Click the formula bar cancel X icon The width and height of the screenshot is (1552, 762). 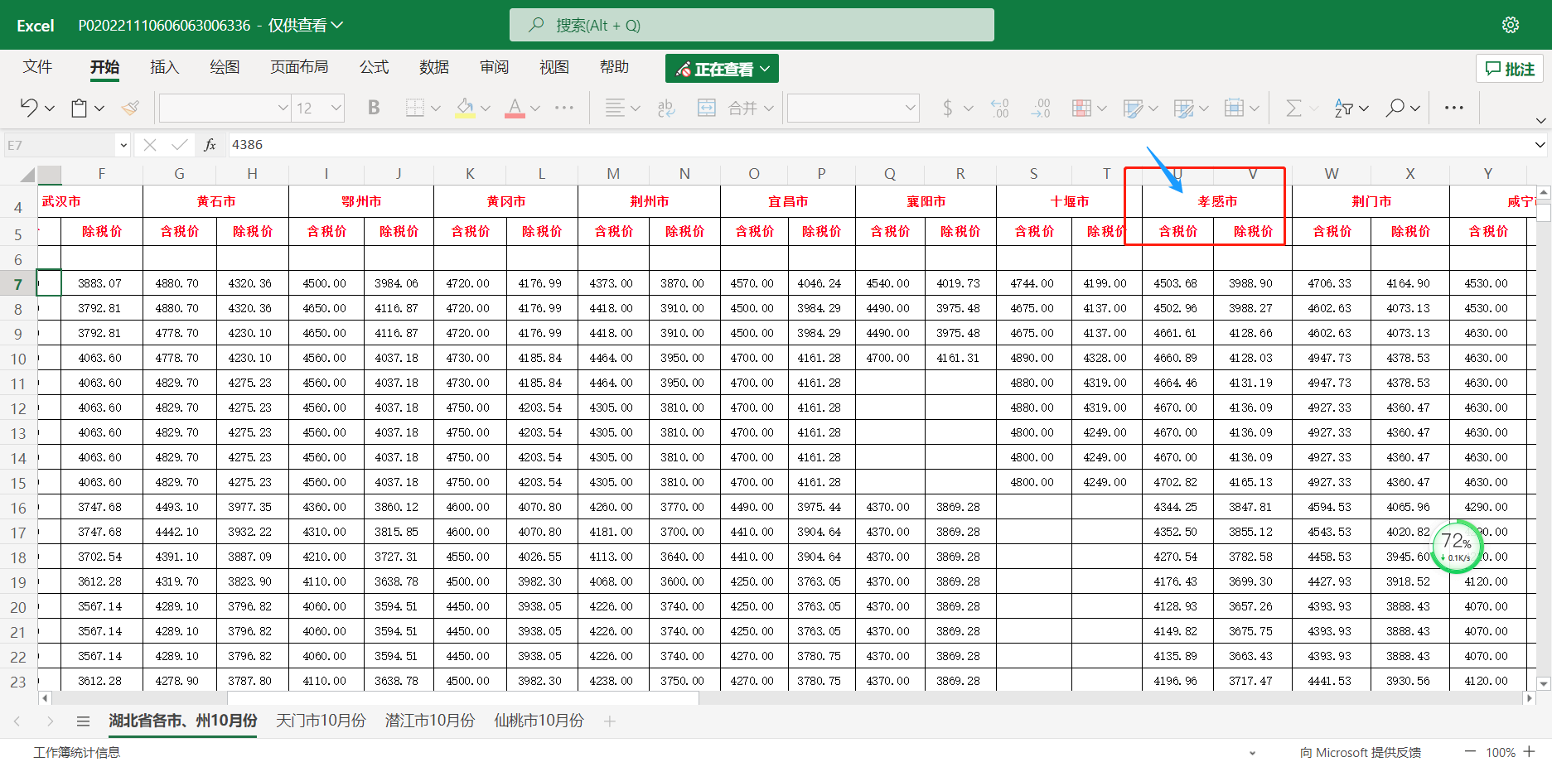pyautogui.click(x=150, y=145)
